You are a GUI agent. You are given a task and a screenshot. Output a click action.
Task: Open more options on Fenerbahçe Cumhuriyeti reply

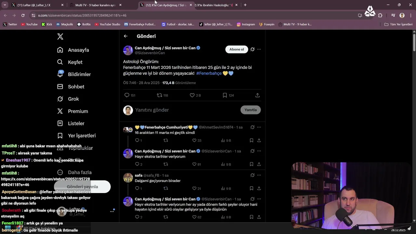click(259, 127)
